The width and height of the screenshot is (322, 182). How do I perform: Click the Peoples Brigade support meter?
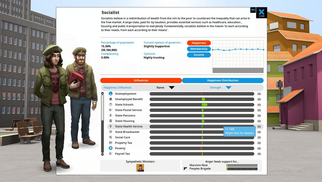pyautogui.click(x=242, y=169)
